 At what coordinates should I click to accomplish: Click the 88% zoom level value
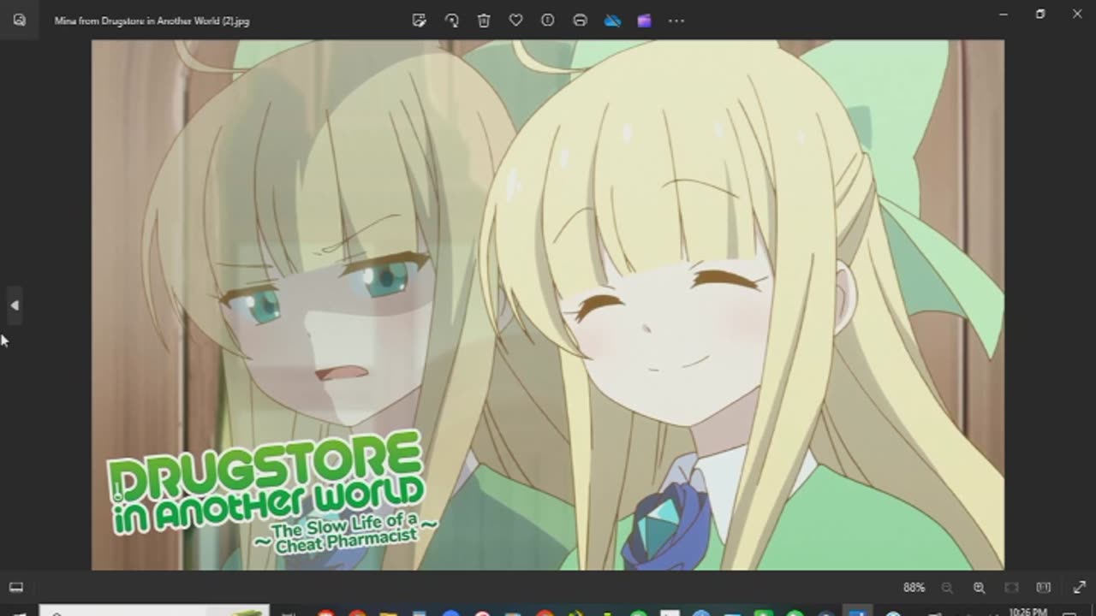(x=914, y=588)
